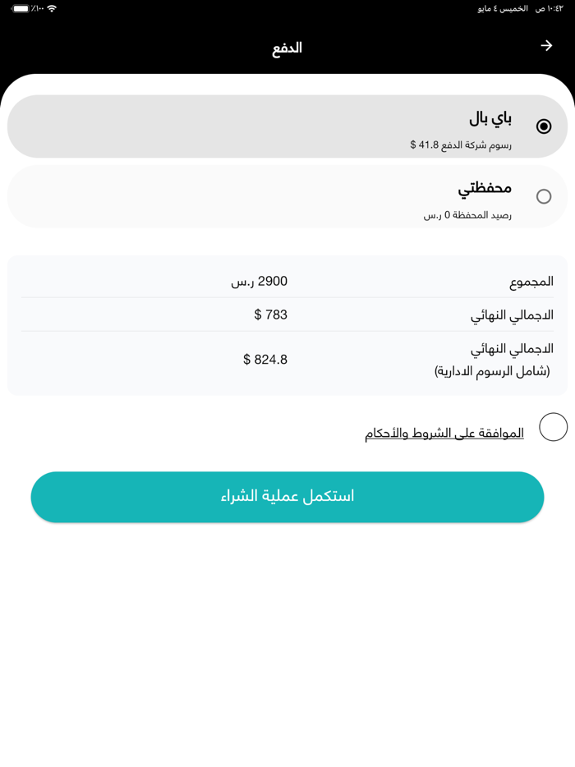Check the terms and conditions agreement circle
Image resolution: width=575 pixels, height=767 pixels.
coord(553,427)
